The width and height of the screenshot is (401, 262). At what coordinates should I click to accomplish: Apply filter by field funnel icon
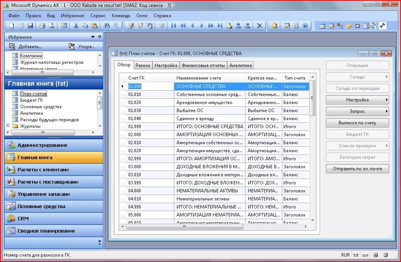click(131, 26)
